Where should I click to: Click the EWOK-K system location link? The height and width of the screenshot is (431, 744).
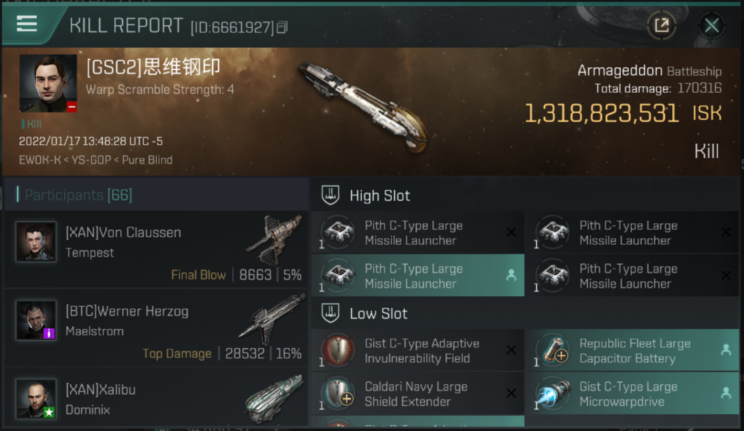[x=40, y=160]
